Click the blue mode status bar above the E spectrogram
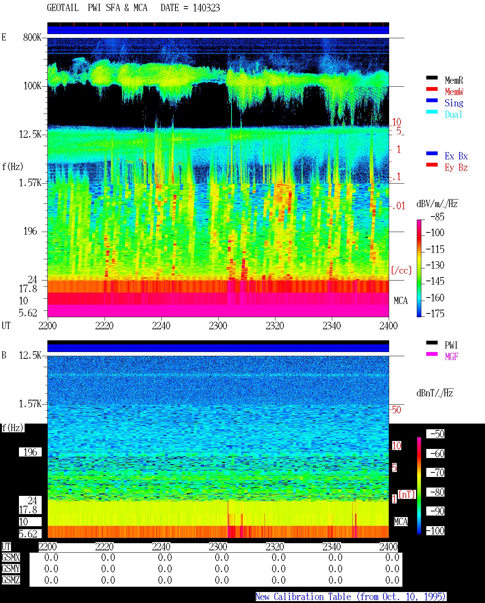The width and height of the screenshot is (485, 603). [218, 30]
